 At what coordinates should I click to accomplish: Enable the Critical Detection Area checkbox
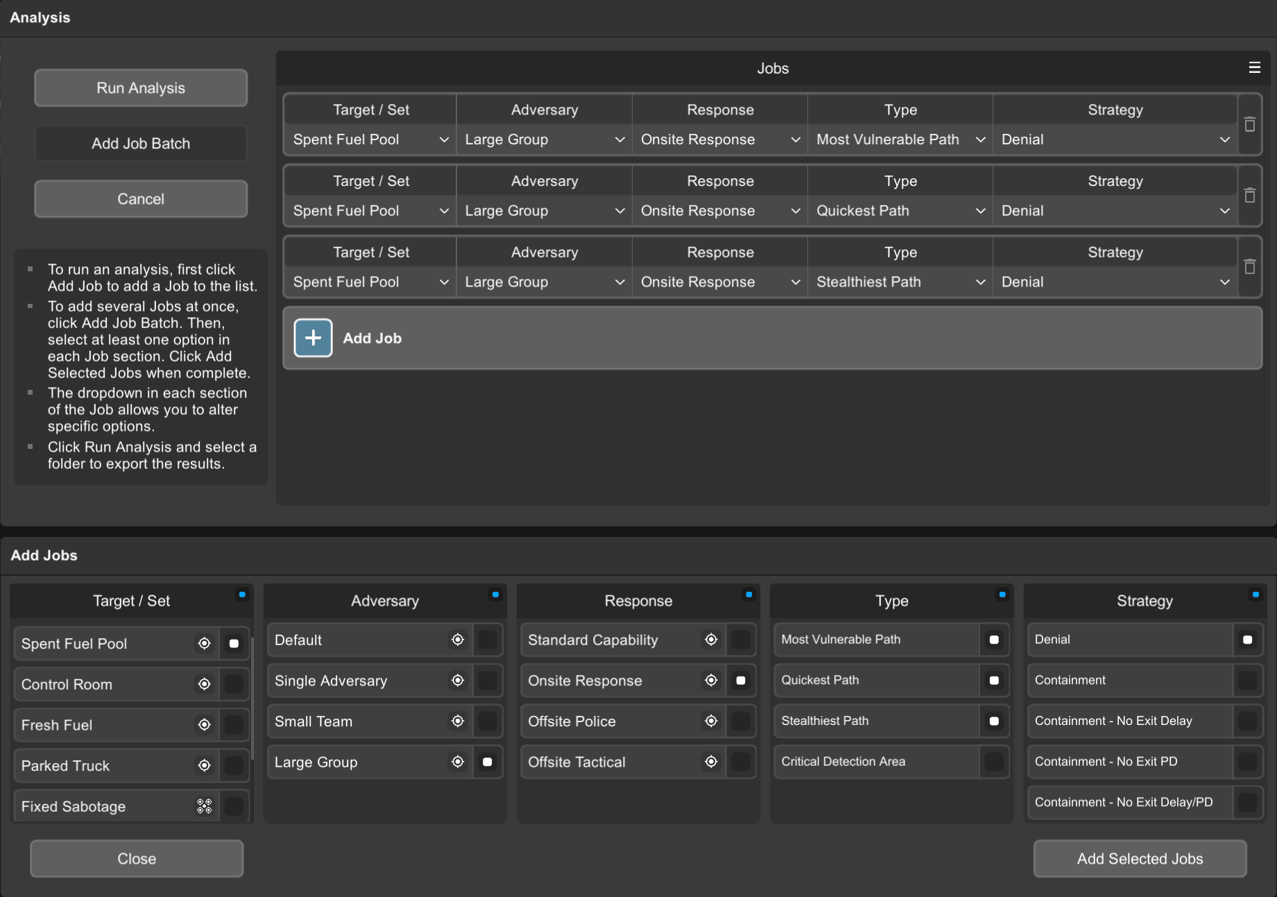click(x=994, y=762)
